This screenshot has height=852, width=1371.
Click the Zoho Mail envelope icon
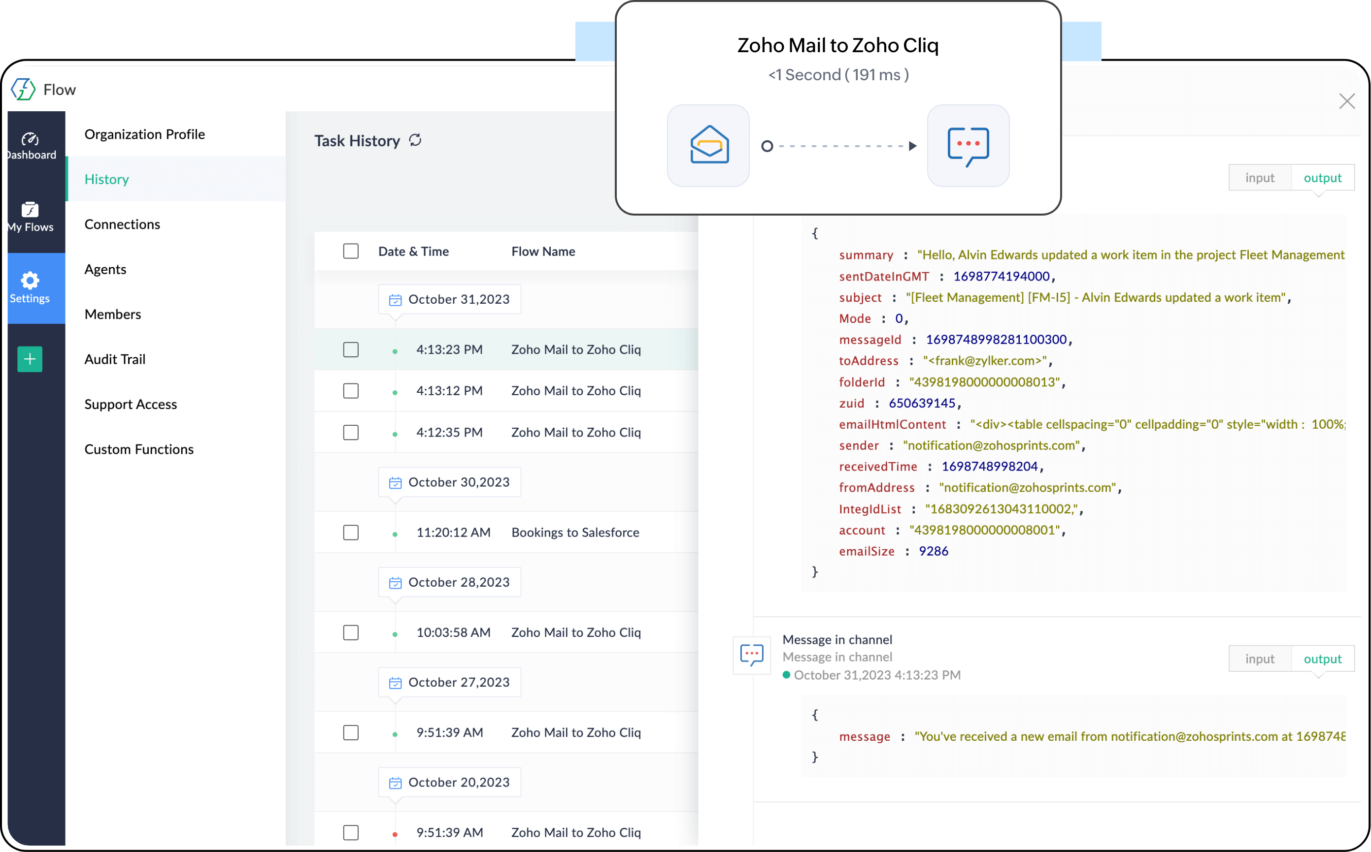[708, 145]
